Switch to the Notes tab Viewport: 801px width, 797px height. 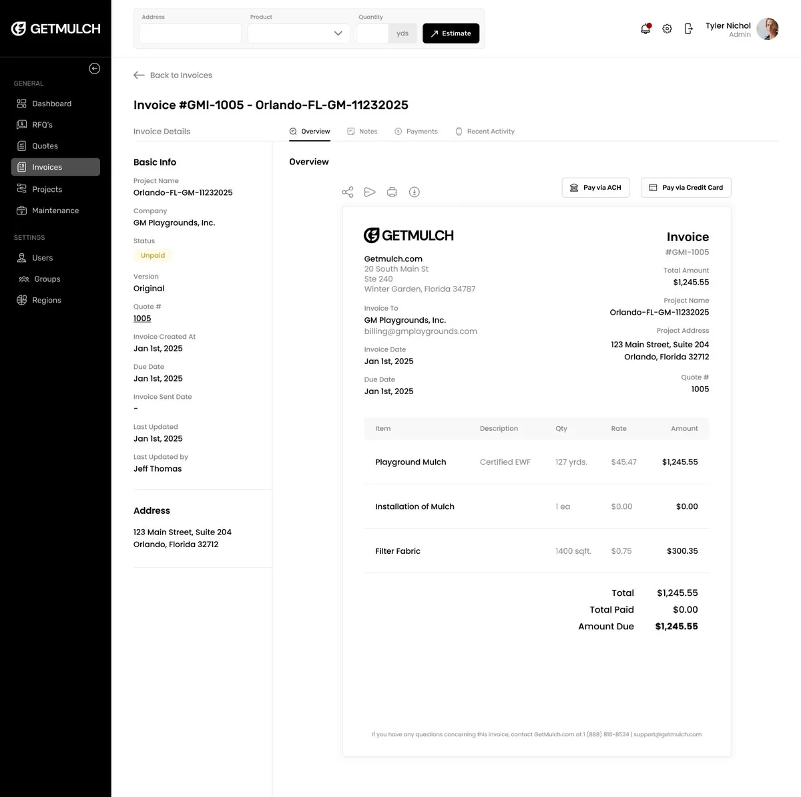[x=362, y=132]
